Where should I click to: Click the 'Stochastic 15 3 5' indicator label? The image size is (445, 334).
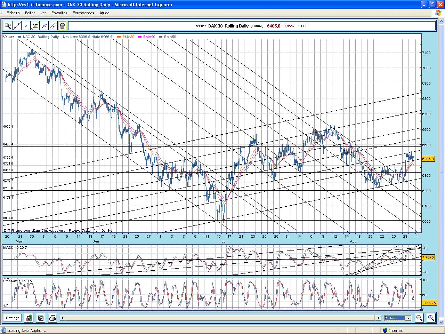pos(17,281)
